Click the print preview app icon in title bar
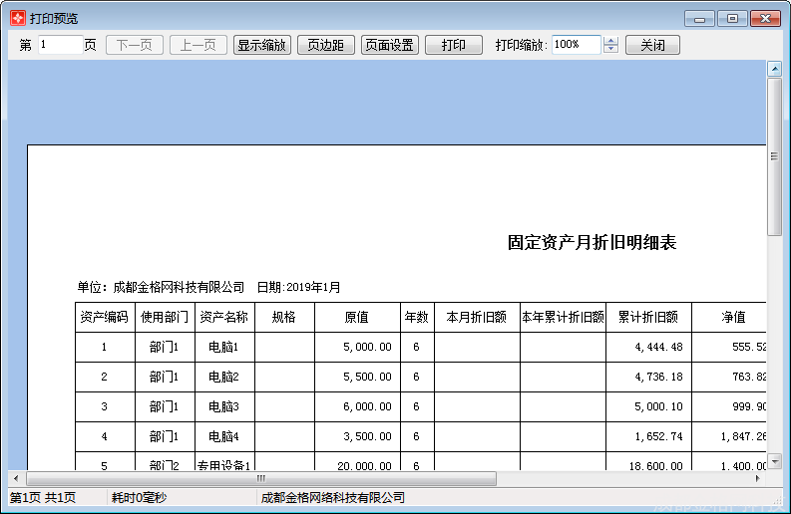 (x=17, y=18)
